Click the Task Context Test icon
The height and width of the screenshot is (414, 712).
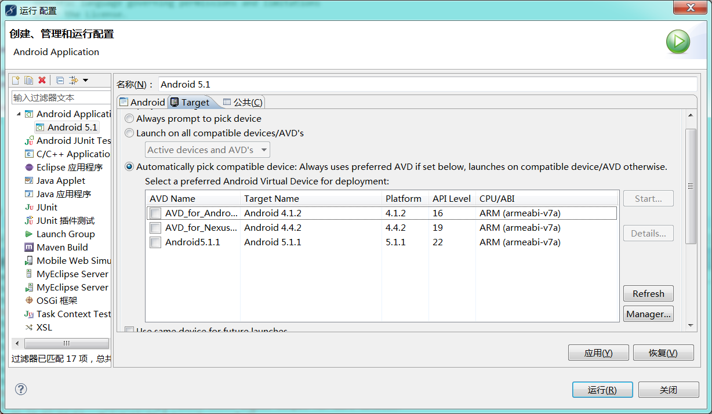29,314
